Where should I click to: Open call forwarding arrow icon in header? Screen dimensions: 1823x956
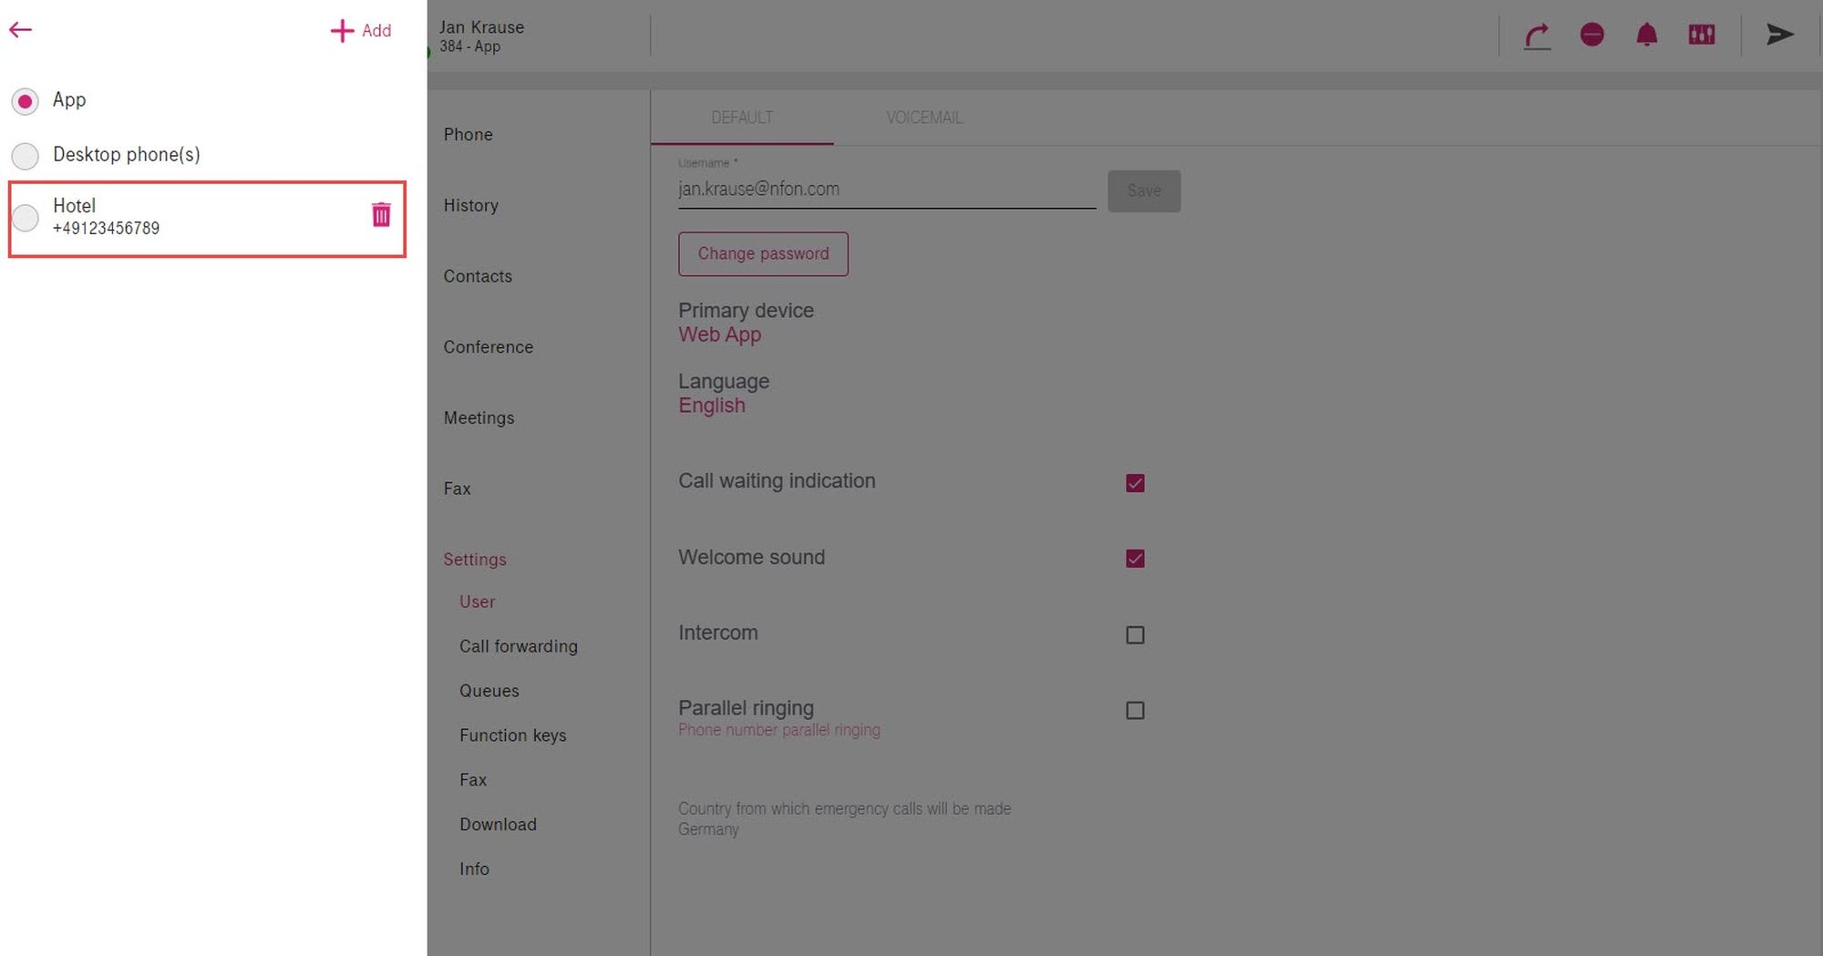click(1537, 36)
